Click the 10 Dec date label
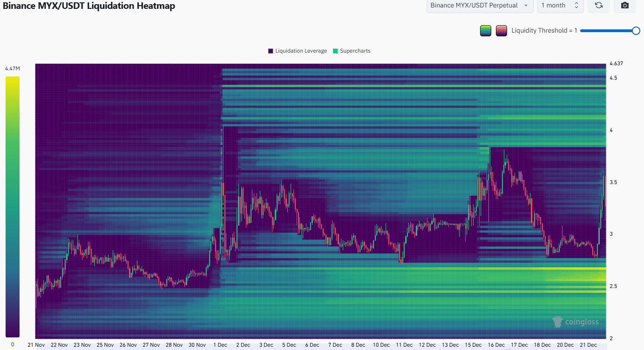The height and width of the screenshot is (350, 644). point(381,345)
